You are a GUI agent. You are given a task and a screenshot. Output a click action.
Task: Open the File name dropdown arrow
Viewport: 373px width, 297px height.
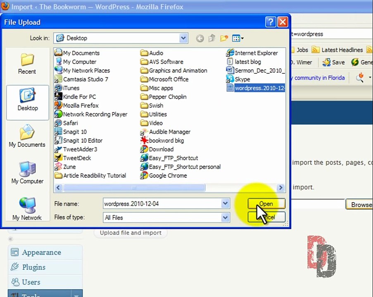click(x=225, y=204)
